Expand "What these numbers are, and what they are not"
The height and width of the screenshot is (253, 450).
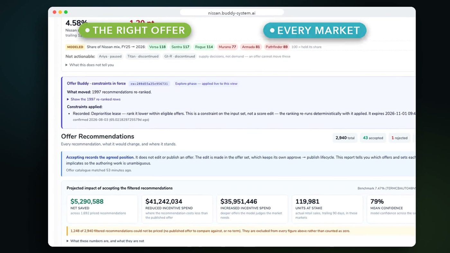[x=105, y=241]
